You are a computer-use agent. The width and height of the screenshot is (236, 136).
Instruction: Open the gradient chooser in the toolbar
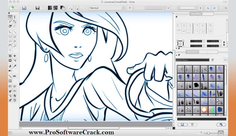50,8
